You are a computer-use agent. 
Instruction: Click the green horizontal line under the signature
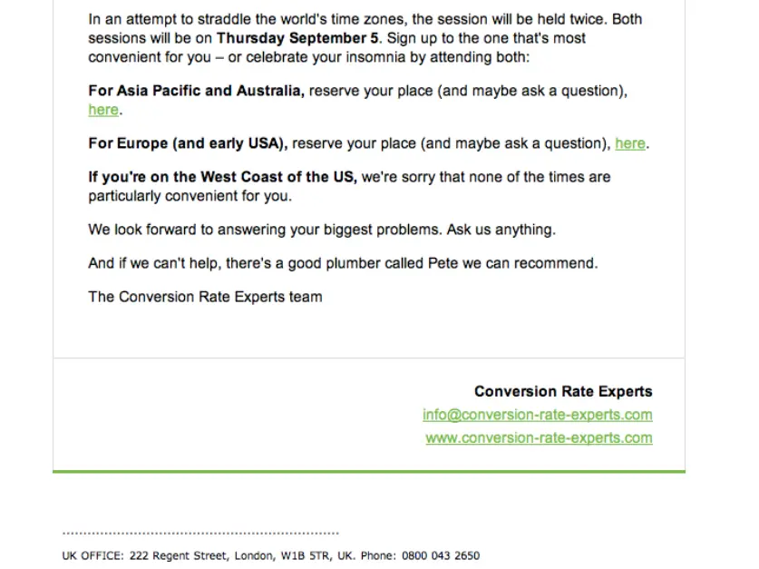[x=369, y=472]
